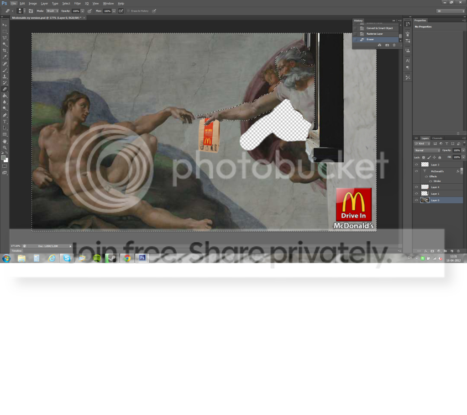
Task: Open the Character panel icon
Action: pyautogui.click(x=408, y=61)
